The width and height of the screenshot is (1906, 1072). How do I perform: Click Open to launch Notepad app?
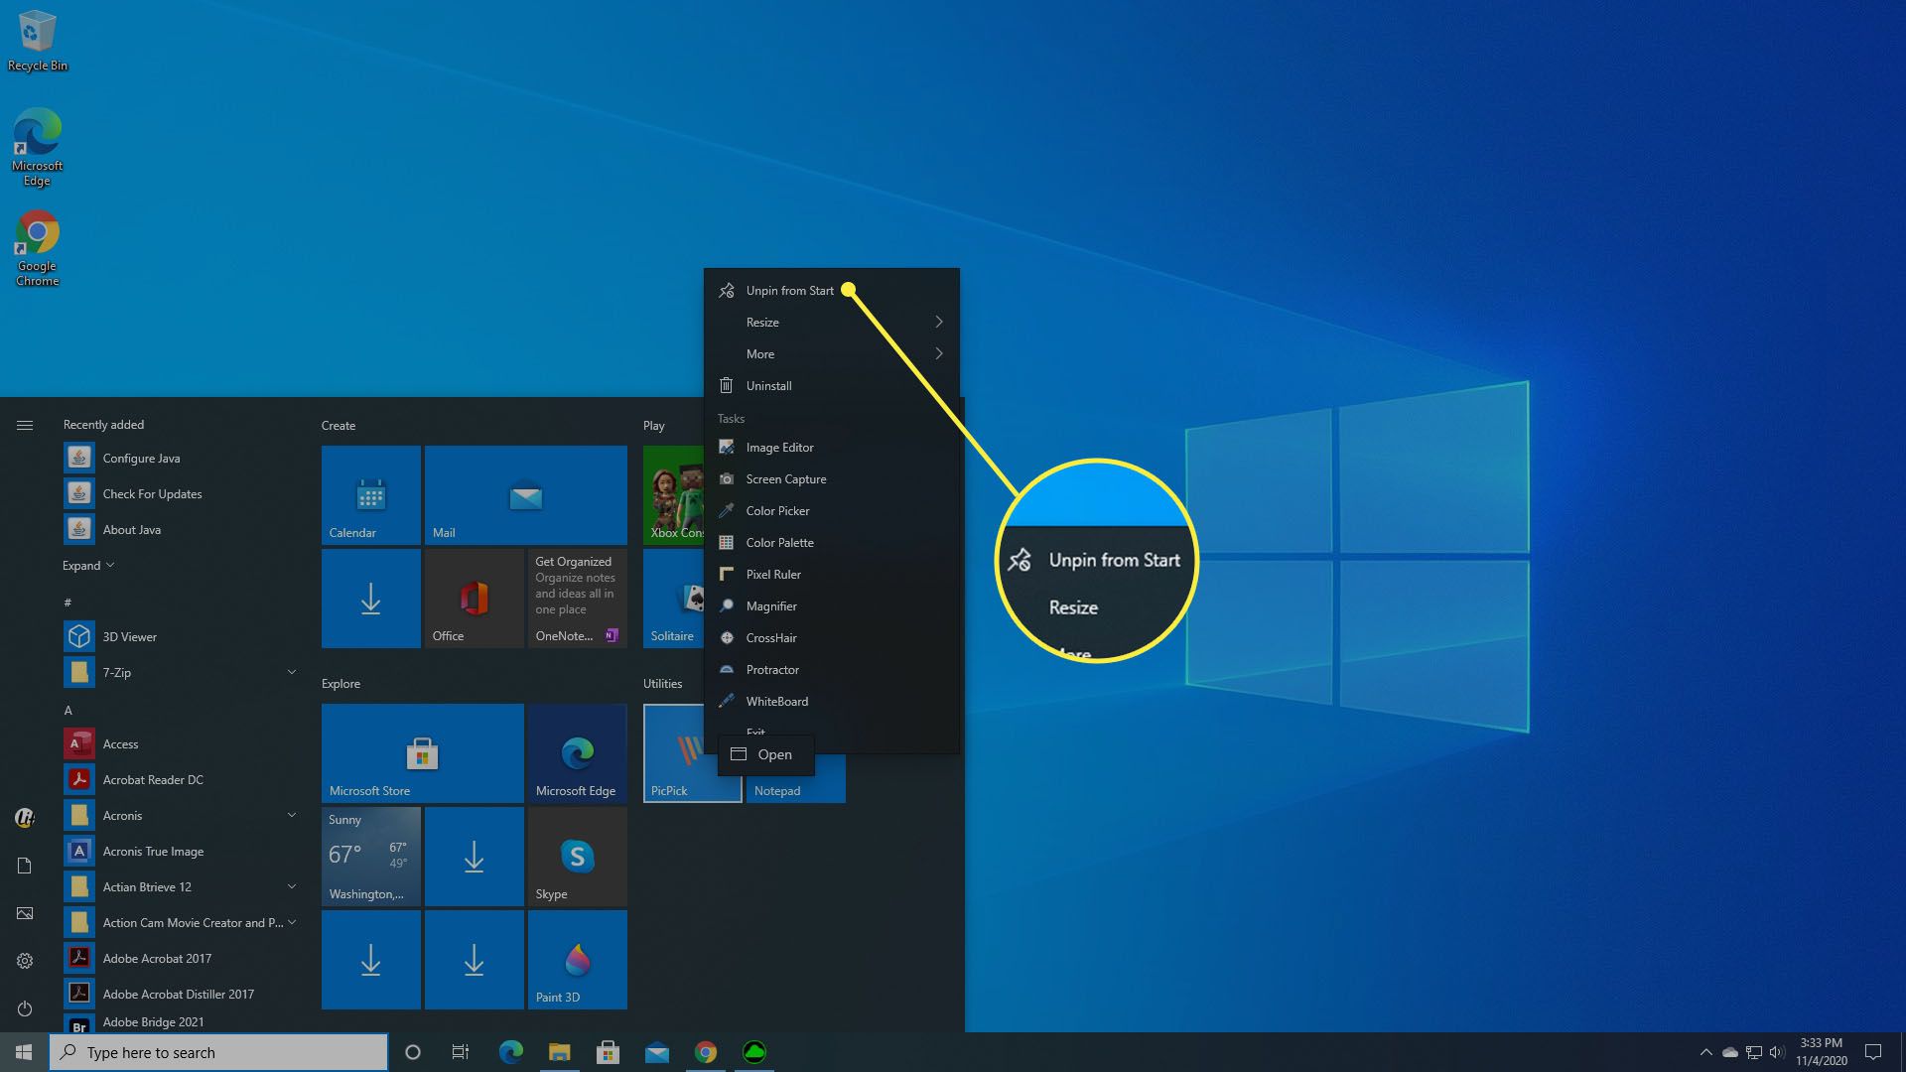point(775,752)
